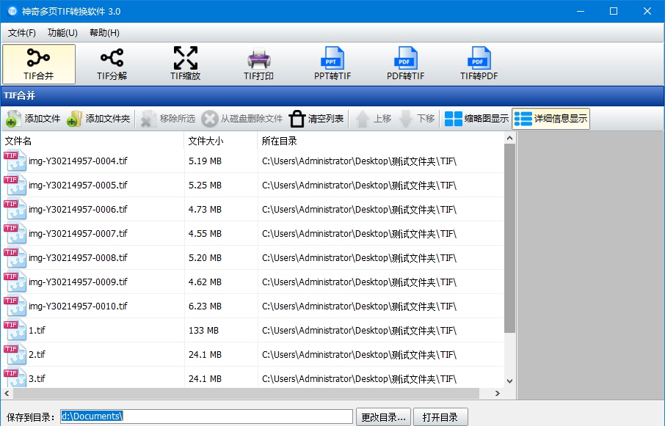Choose the PPT转TIF converter
This screenshot has height=426, width=665.
click(332, 64)
